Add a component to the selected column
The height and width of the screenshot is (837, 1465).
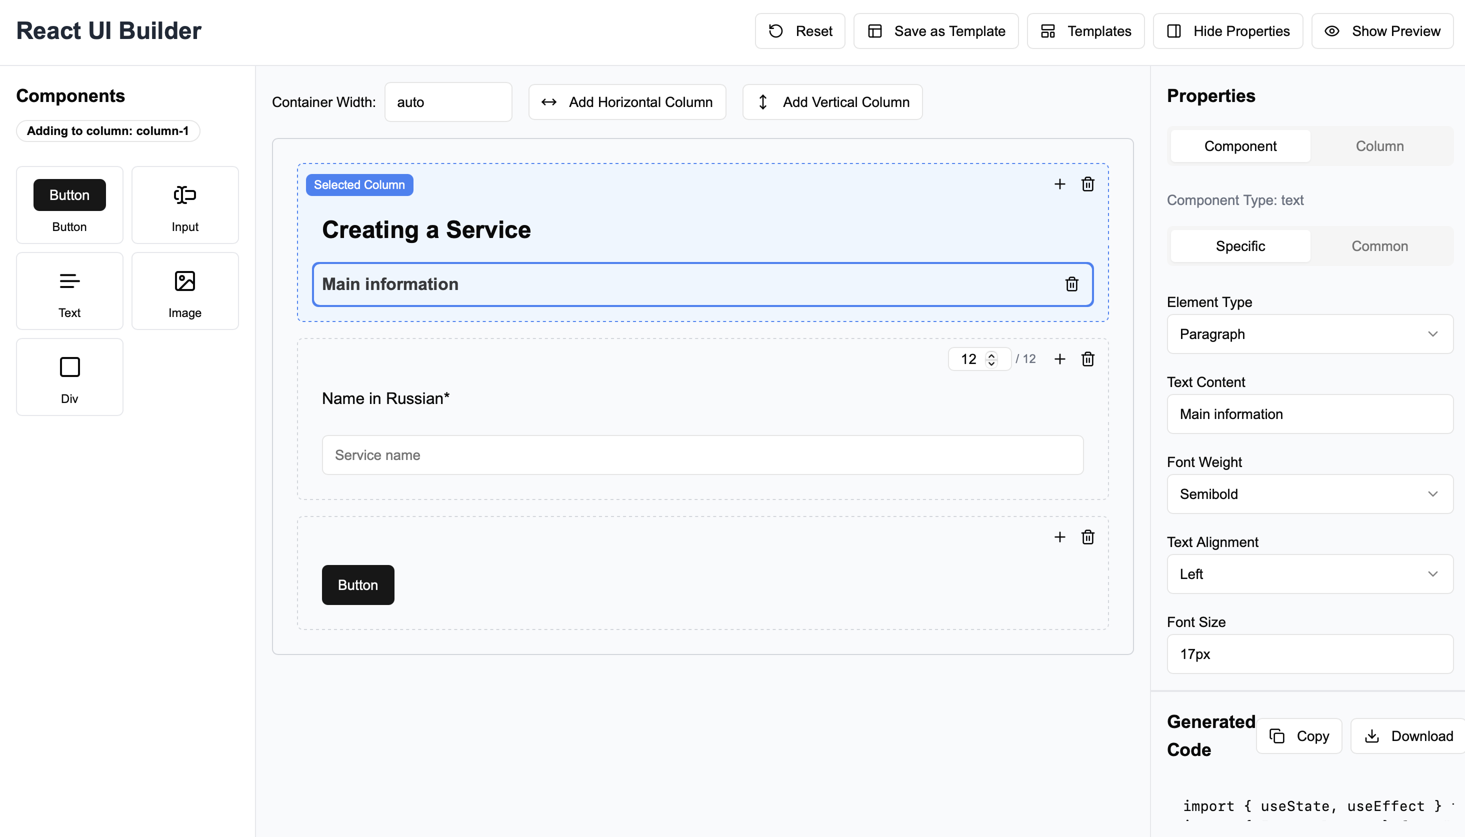coord(1059,184)
